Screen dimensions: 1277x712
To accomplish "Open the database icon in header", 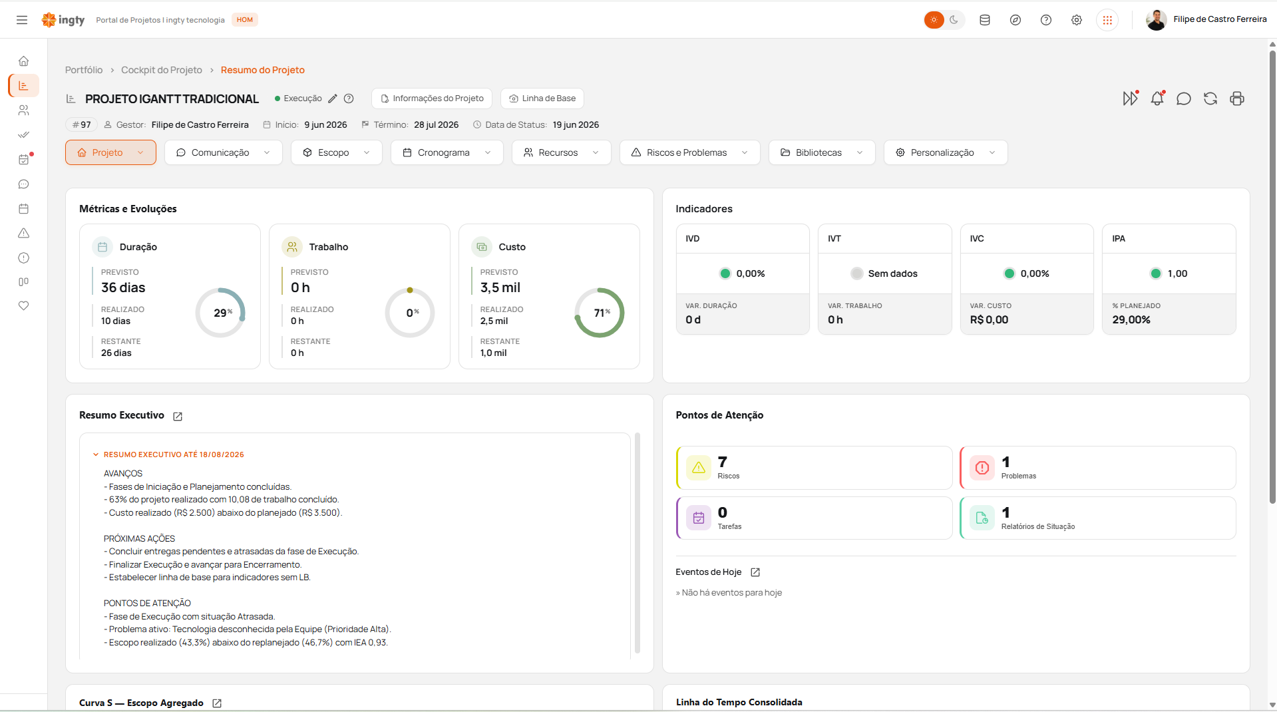I will coord(985,20).
